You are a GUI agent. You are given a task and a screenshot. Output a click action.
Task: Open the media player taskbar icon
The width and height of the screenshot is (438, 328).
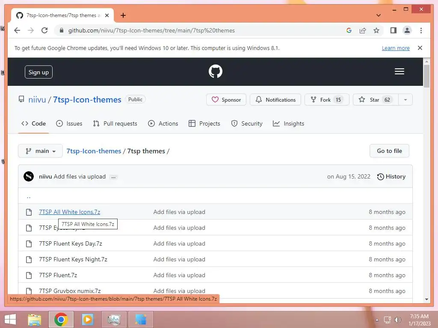tap(88, 319)
